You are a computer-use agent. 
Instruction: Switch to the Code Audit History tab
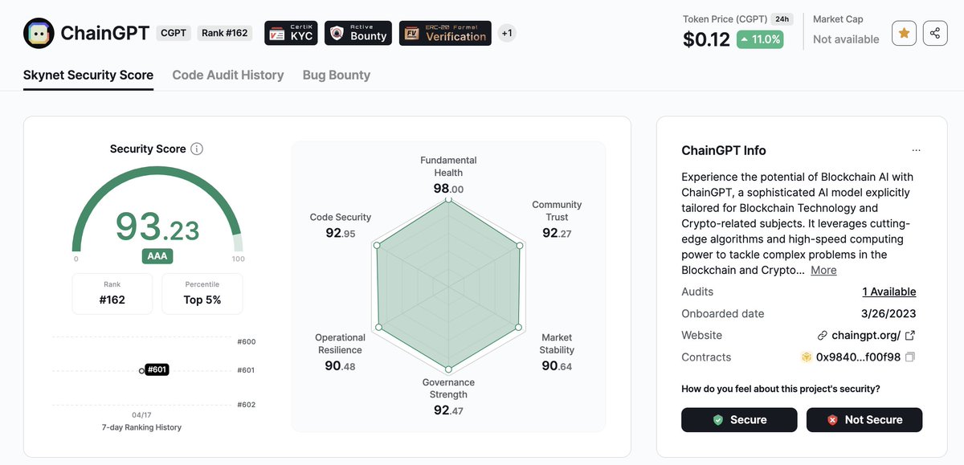(228, 75)
